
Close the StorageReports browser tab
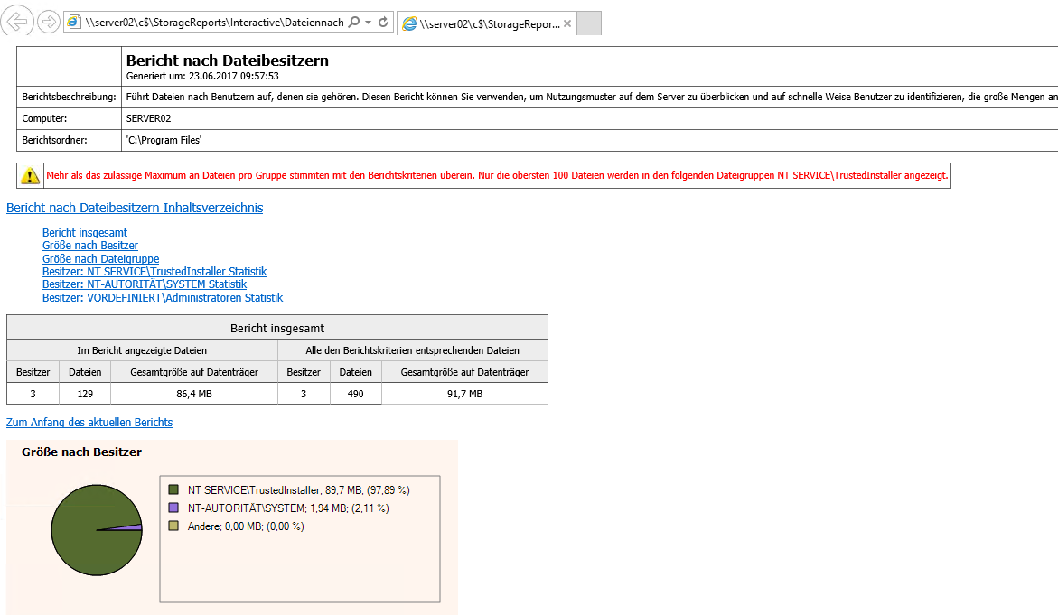(567, 23)
